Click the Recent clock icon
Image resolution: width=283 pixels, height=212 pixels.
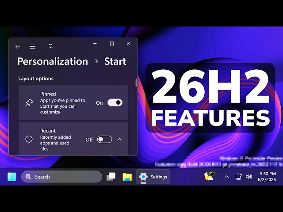29,139
